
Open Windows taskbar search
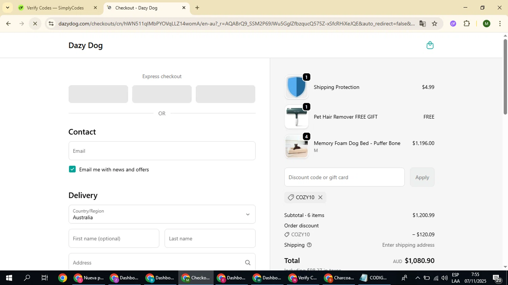click(x=27, y=278)
